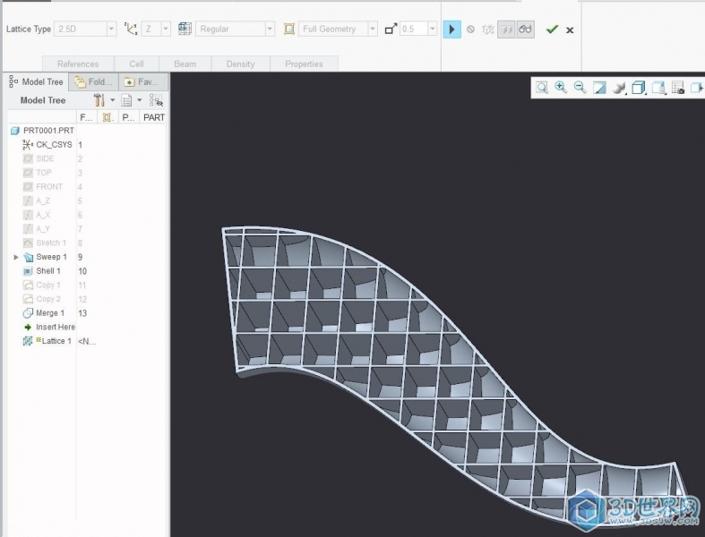Image resolution: width=705 pixels, height=537 pixels.
Task: Select the A_Y axis item
Action: [x=37, y=229]
